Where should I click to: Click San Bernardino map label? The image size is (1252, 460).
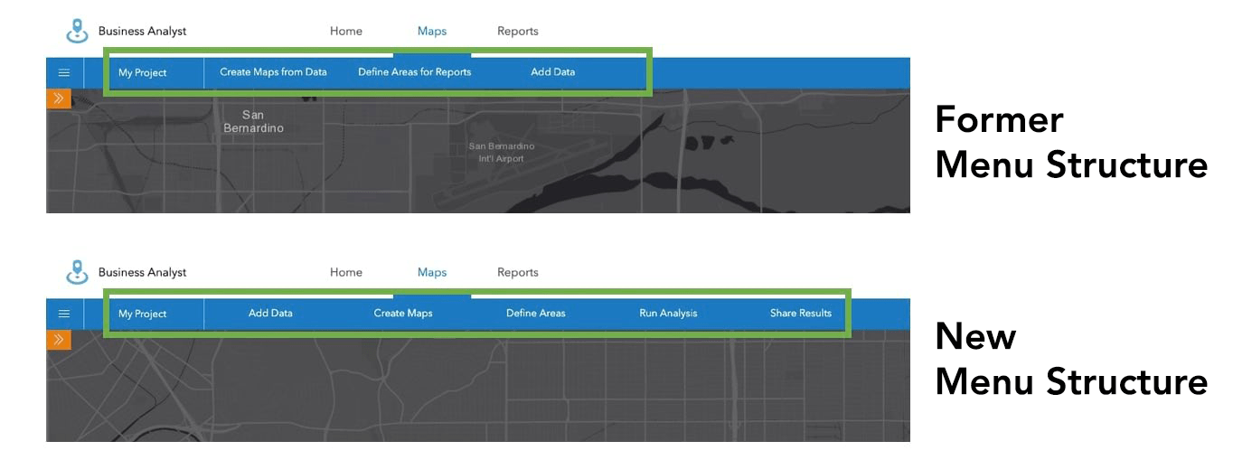[x=253, y=121]
